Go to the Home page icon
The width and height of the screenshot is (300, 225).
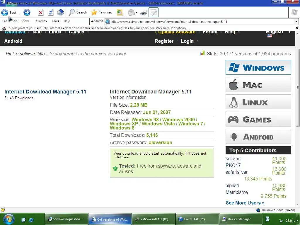pos(60,12)
